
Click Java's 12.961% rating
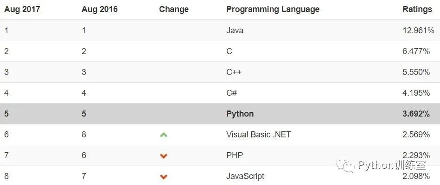418,31
